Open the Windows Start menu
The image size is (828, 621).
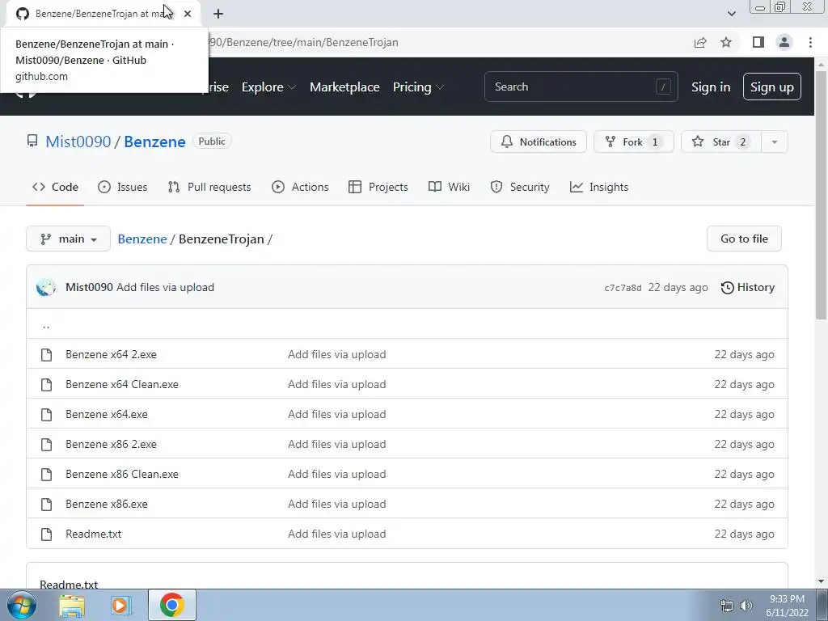coord(21,605)
